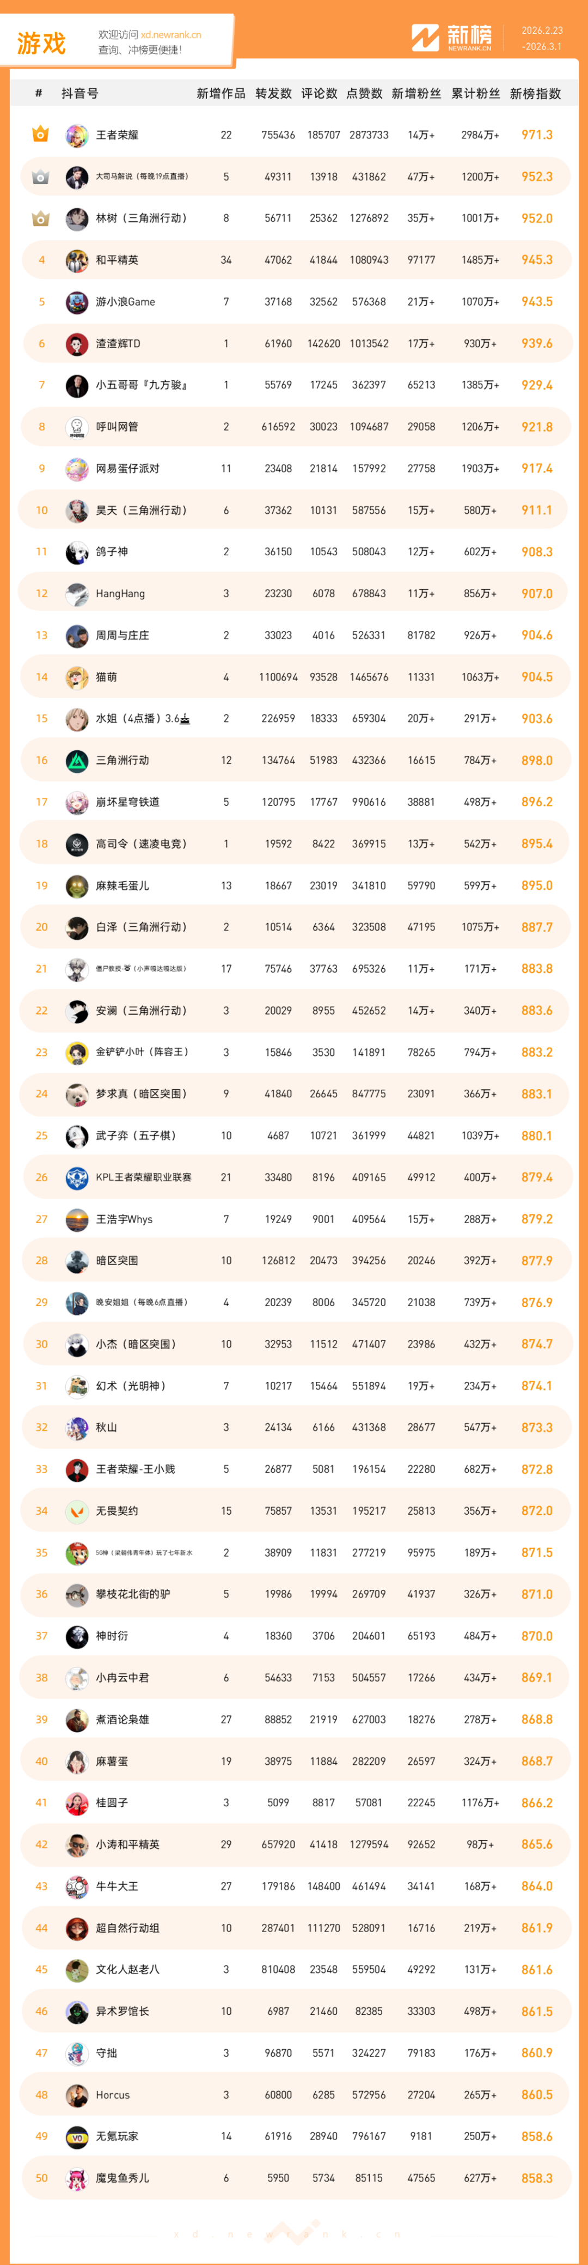This screenshot has width=588, height=2265.
Task: Click the 三角洲行动 green triangle avatar
Action: [76, 761]
